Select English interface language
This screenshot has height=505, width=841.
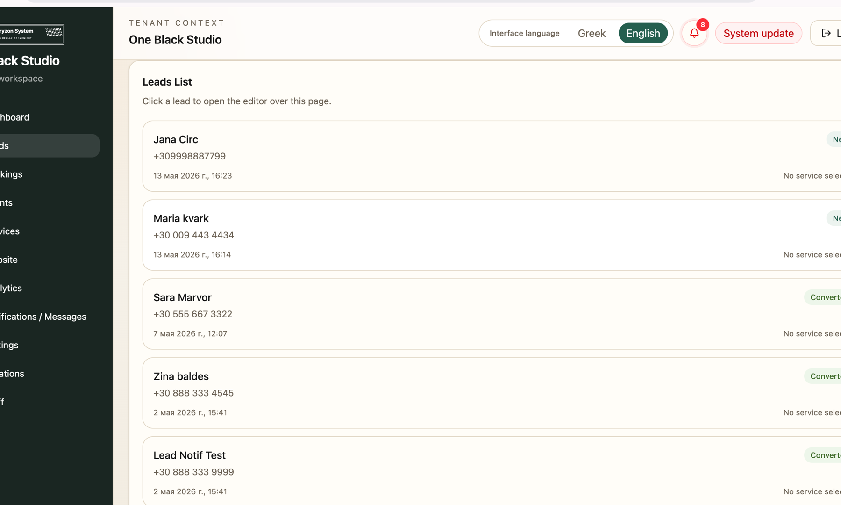643,33
